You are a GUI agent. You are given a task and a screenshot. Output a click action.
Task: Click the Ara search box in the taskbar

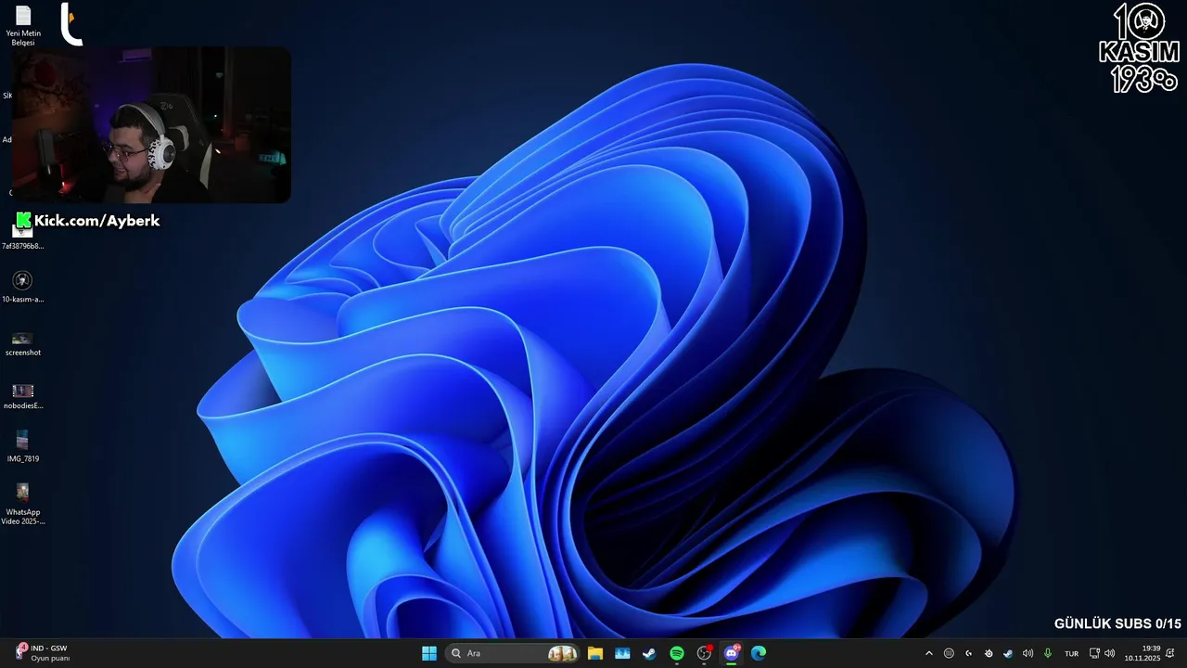tap(513, 653)
